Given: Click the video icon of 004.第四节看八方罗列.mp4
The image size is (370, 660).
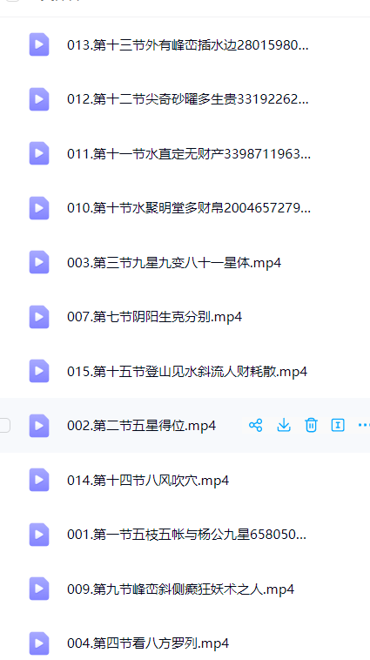Looking at the screenshot, I should pyautogui.click(x=39, y=643).
